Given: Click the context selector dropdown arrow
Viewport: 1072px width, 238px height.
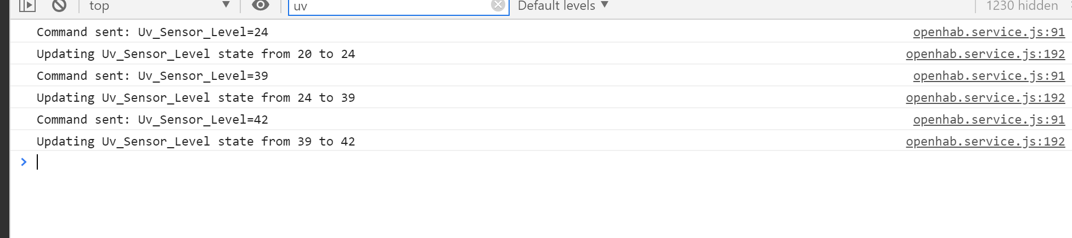Looking at the screenshot, I should [225, 5].
